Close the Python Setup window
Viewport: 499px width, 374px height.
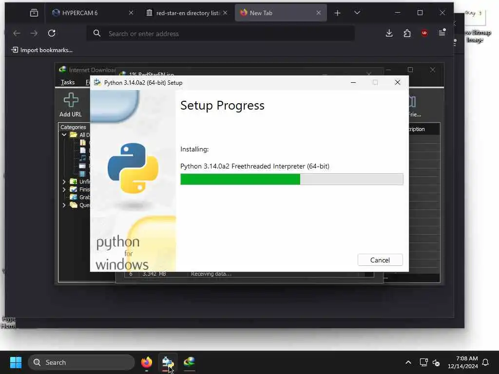click(x=398, y=82)
